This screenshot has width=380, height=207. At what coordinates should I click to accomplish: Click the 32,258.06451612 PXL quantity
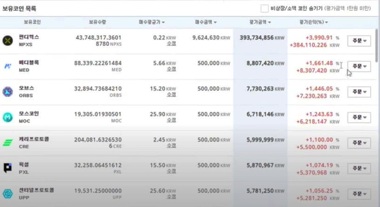(x=98, y=168)
